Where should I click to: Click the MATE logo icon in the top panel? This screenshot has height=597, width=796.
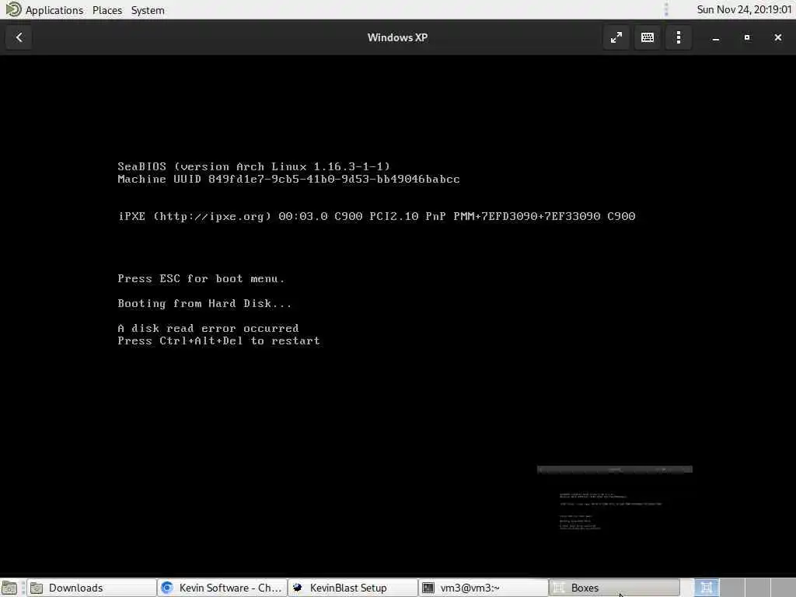click(13, 9)
